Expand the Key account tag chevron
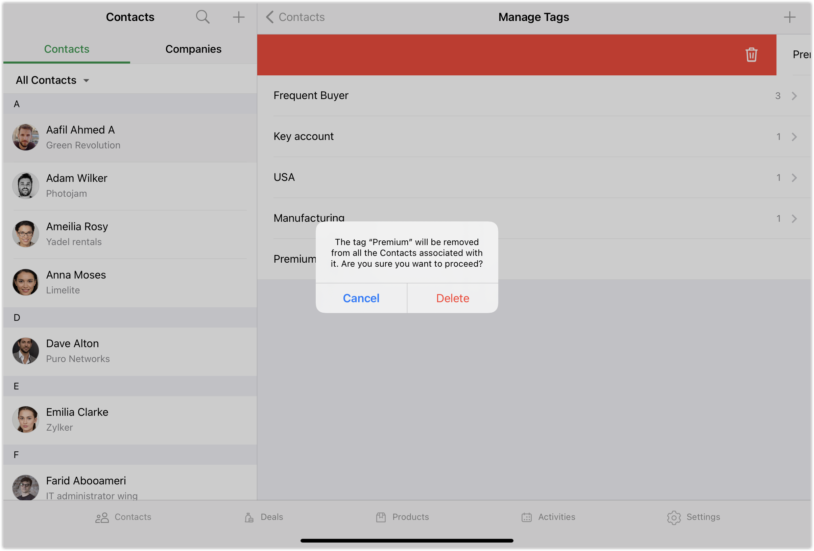 (794, 137)
